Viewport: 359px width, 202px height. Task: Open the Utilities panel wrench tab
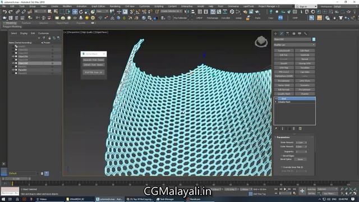click(305, 34)
